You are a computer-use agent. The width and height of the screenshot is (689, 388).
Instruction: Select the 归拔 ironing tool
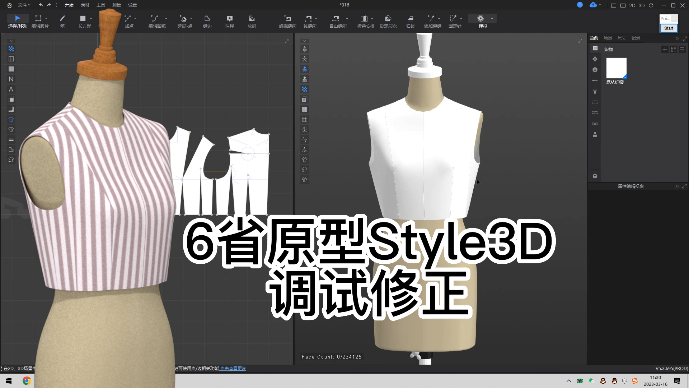coord(411,22)
